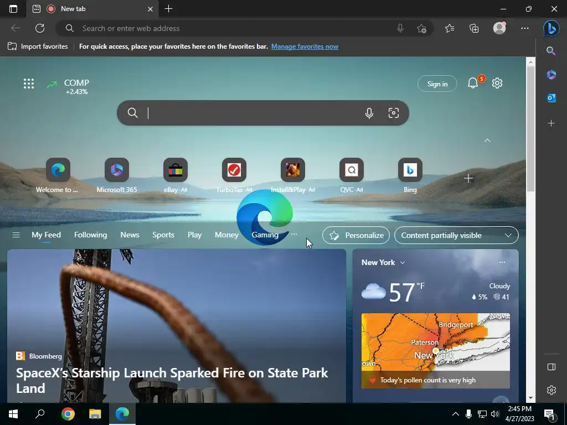Screen dimensions: 567x425
Task: Click the page vertical scrollbar thumb
Action: click(x=530, y=129)
